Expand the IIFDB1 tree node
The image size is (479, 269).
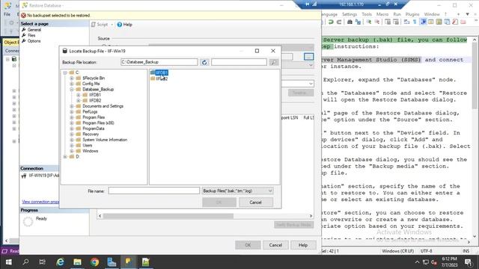tap(78, 95)
